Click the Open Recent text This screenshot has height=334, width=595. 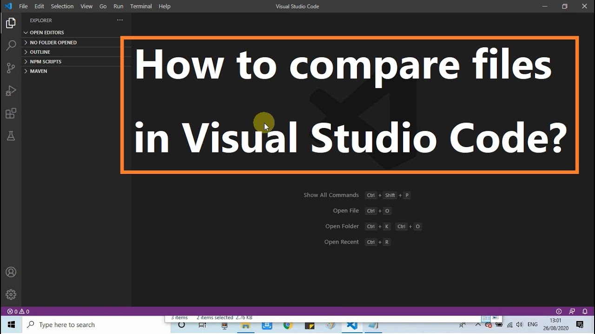(x=342, y=242)
